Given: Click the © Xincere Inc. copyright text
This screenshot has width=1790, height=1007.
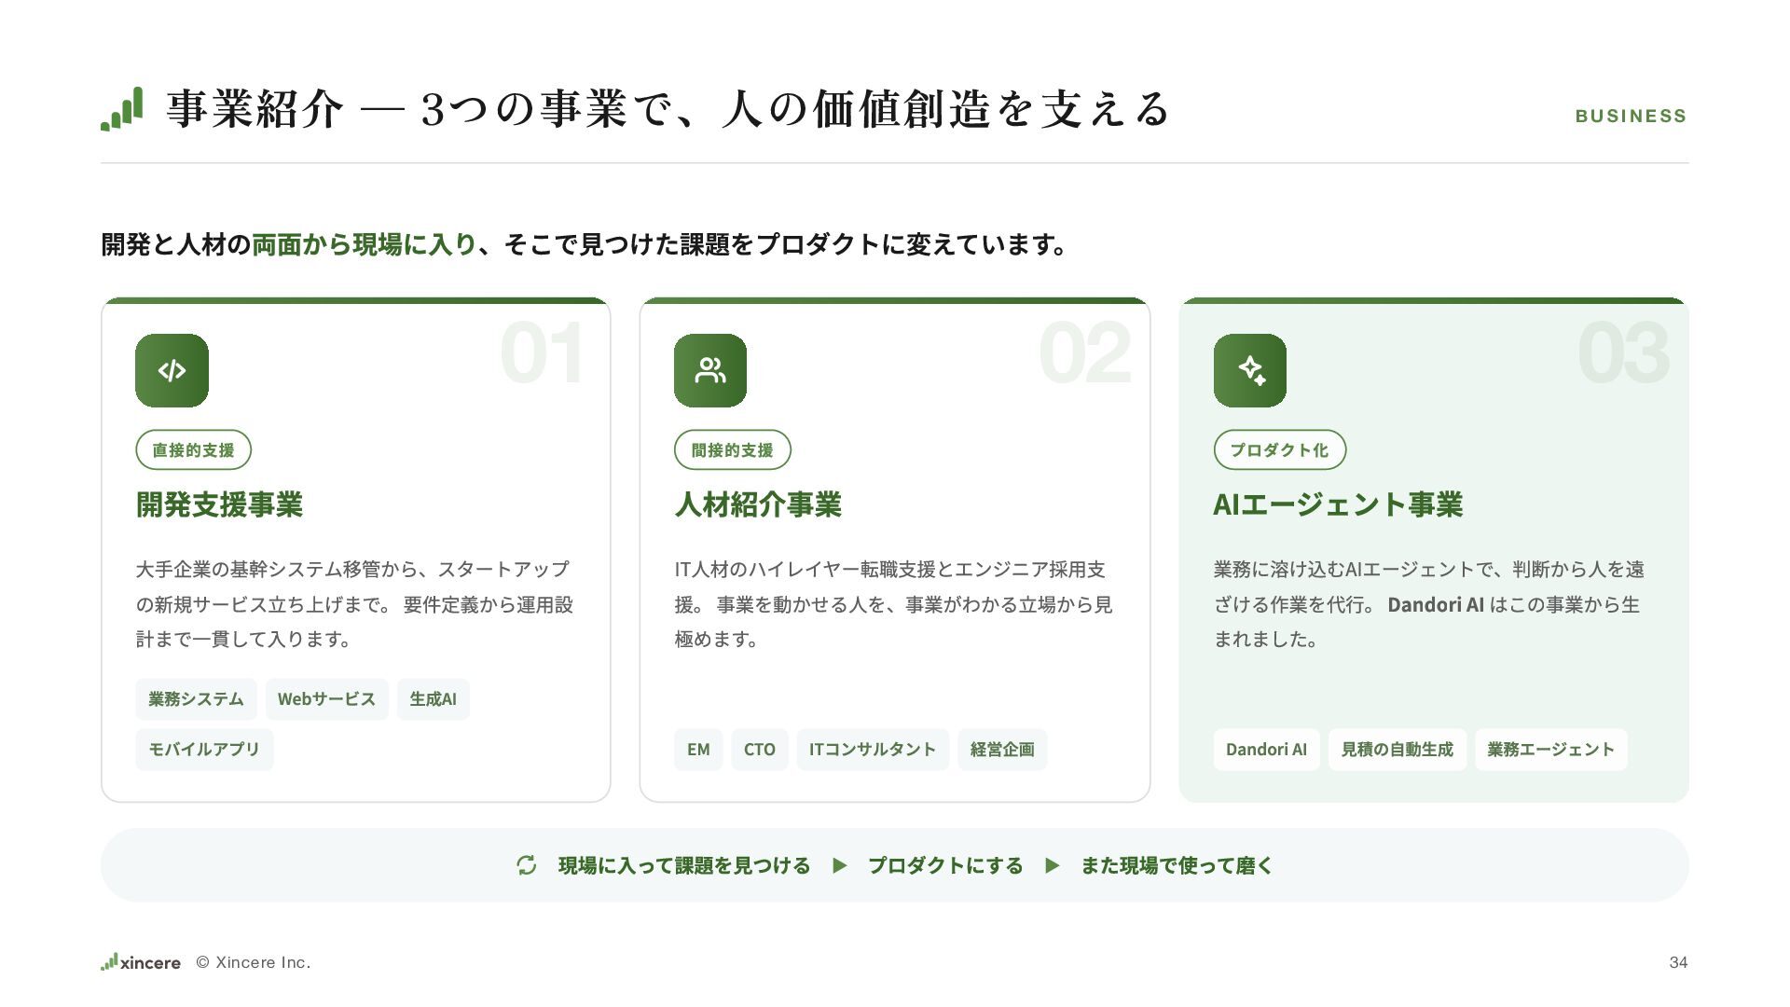Looking at the screenshot, I should (x=254, y=962).
